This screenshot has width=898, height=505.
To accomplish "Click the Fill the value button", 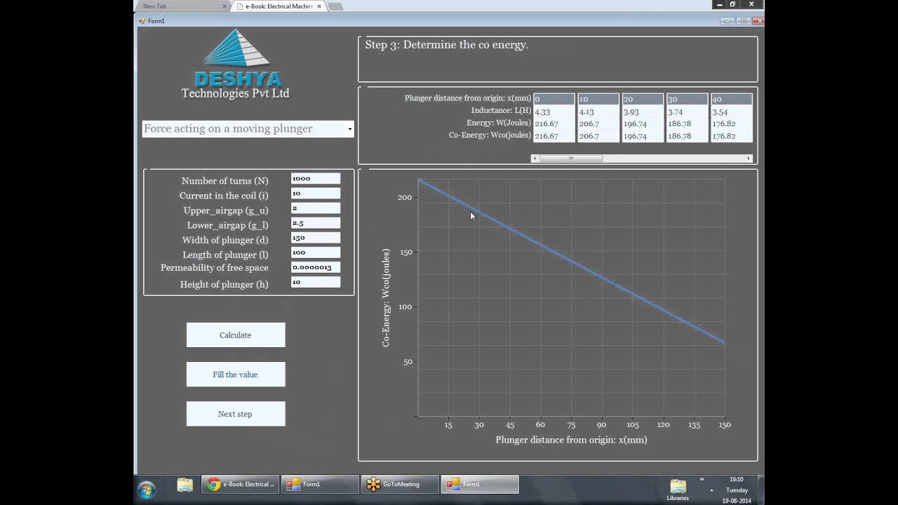I will pyautogui.click(x=236, y=375).
